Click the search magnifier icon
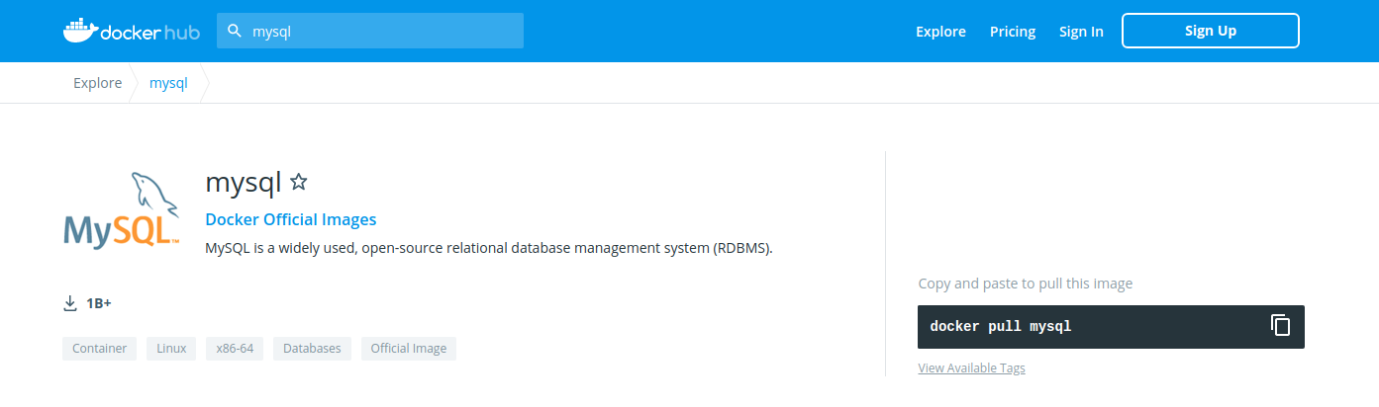Viewport: 1379px width, 407px height. (x=235, y=31)
